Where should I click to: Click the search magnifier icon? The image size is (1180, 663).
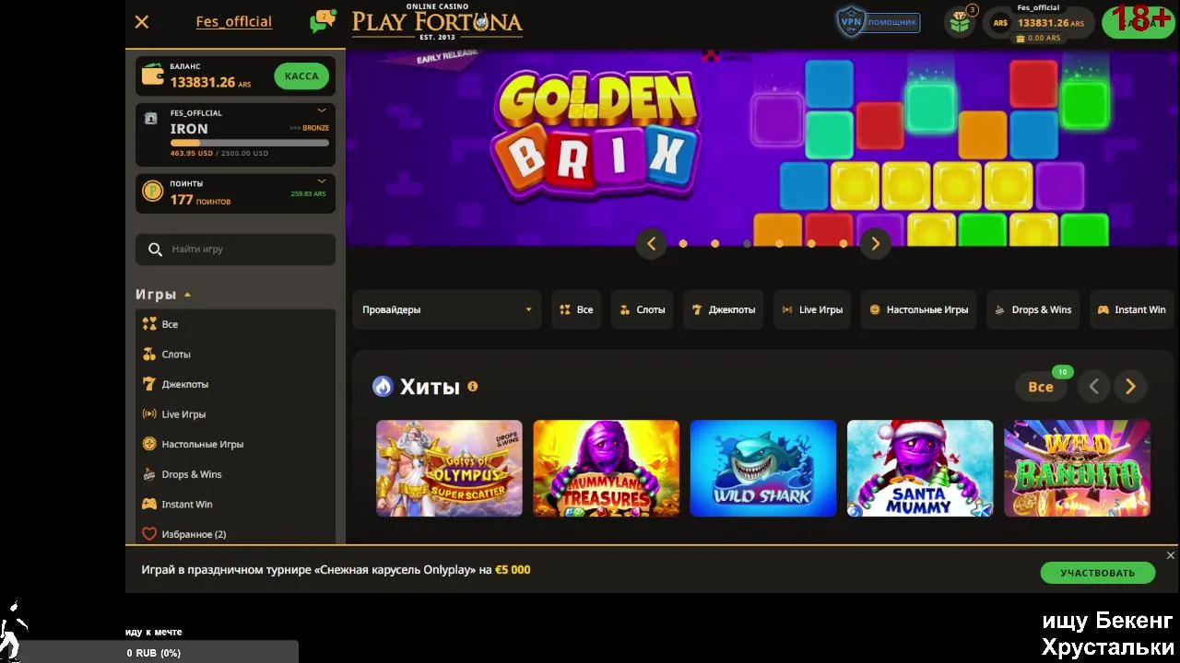tap(155, 250)
